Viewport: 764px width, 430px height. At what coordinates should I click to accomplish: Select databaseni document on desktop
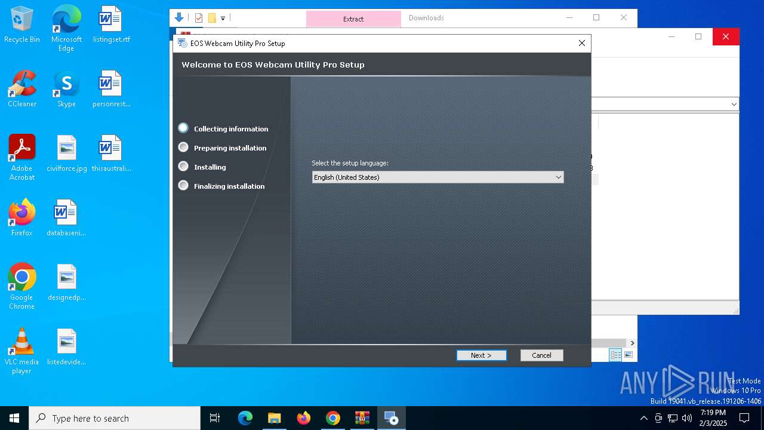pyautogui.click(x=66, y=219)
